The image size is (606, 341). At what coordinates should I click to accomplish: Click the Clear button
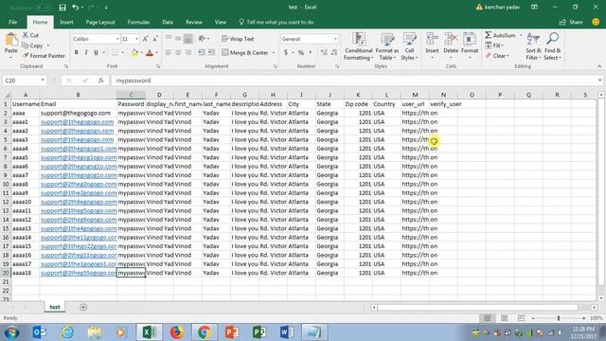coord(497,56)
